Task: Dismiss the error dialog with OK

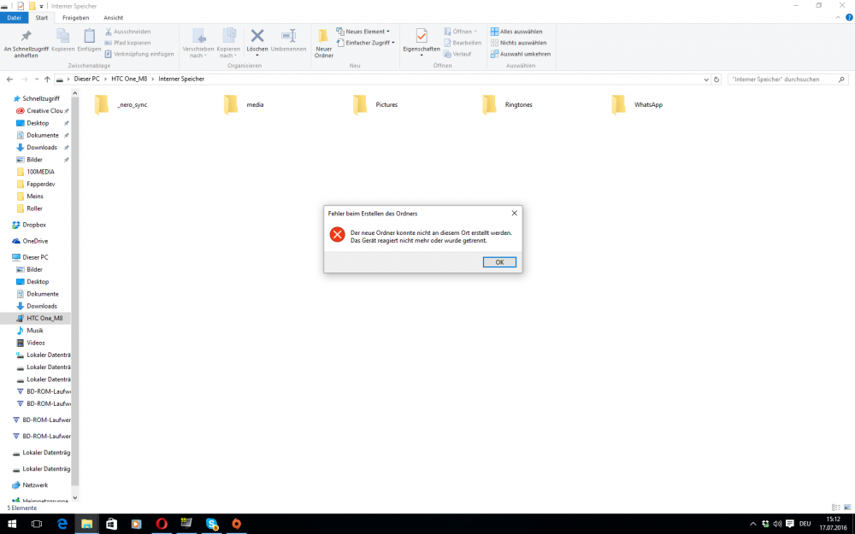Action: [499, 262]
